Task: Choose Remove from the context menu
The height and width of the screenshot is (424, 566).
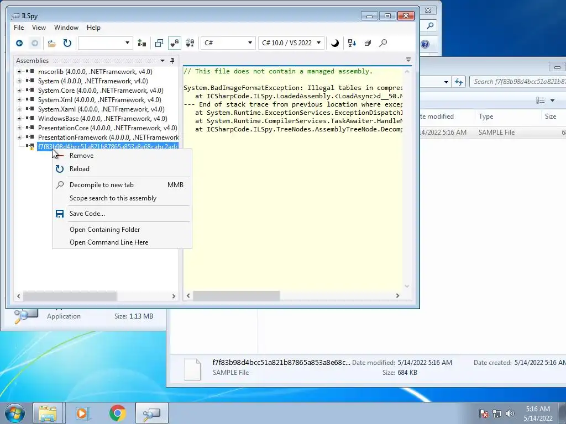Action: [122, 155]
